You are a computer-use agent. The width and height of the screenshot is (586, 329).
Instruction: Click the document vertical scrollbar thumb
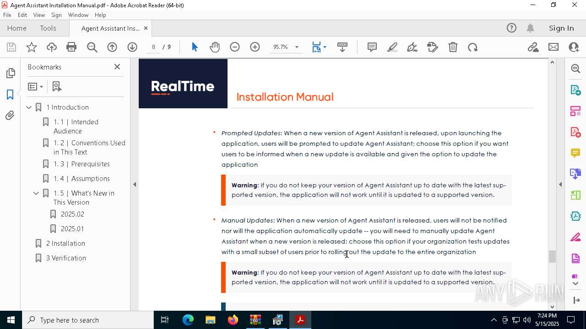pyautogui.click(x=552, y=256)
